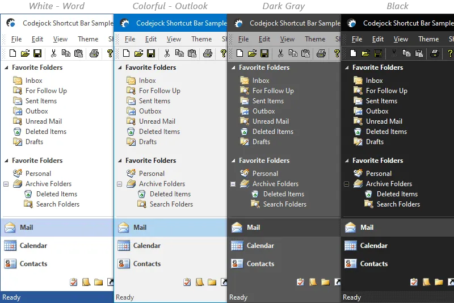The image size is (454, 303).
Task: Collapse second Favorite Folders group in Black window
Action: pyautogui.click(x=347, y=161)
